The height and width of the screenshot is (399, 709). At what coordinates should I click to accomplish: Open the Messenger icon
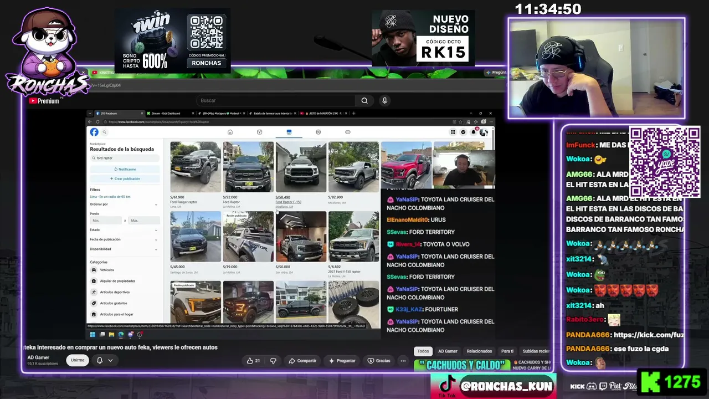(x=463, y=132)
